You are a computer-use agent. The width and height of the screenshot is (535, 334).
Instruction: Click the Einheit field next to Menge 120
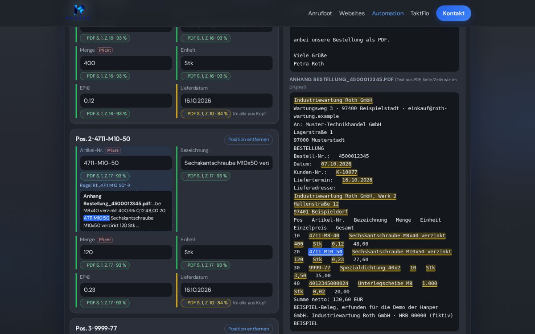(x=226, y=252)
